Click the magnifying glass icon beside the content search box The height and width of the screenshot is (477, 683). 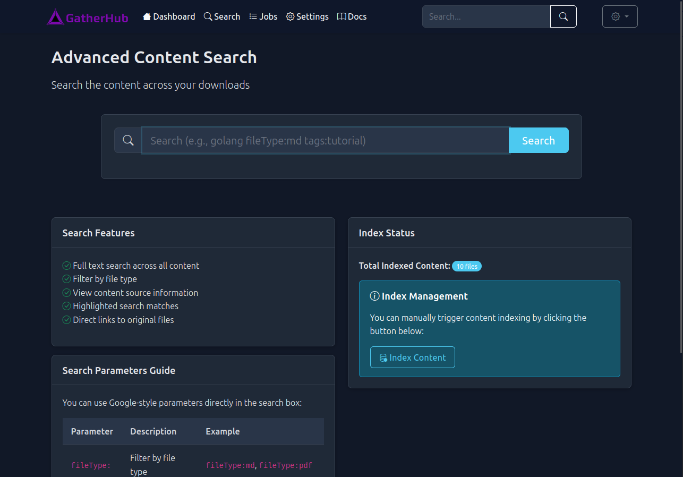pos(127,140)
